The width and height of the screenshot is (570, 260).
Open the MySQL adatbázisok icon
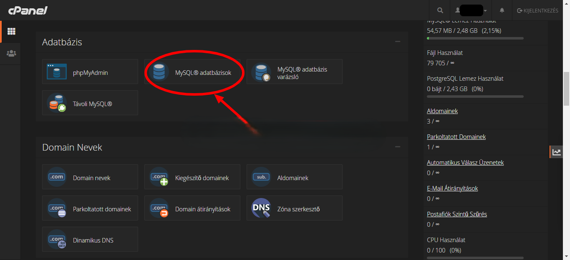pos(159,72)
